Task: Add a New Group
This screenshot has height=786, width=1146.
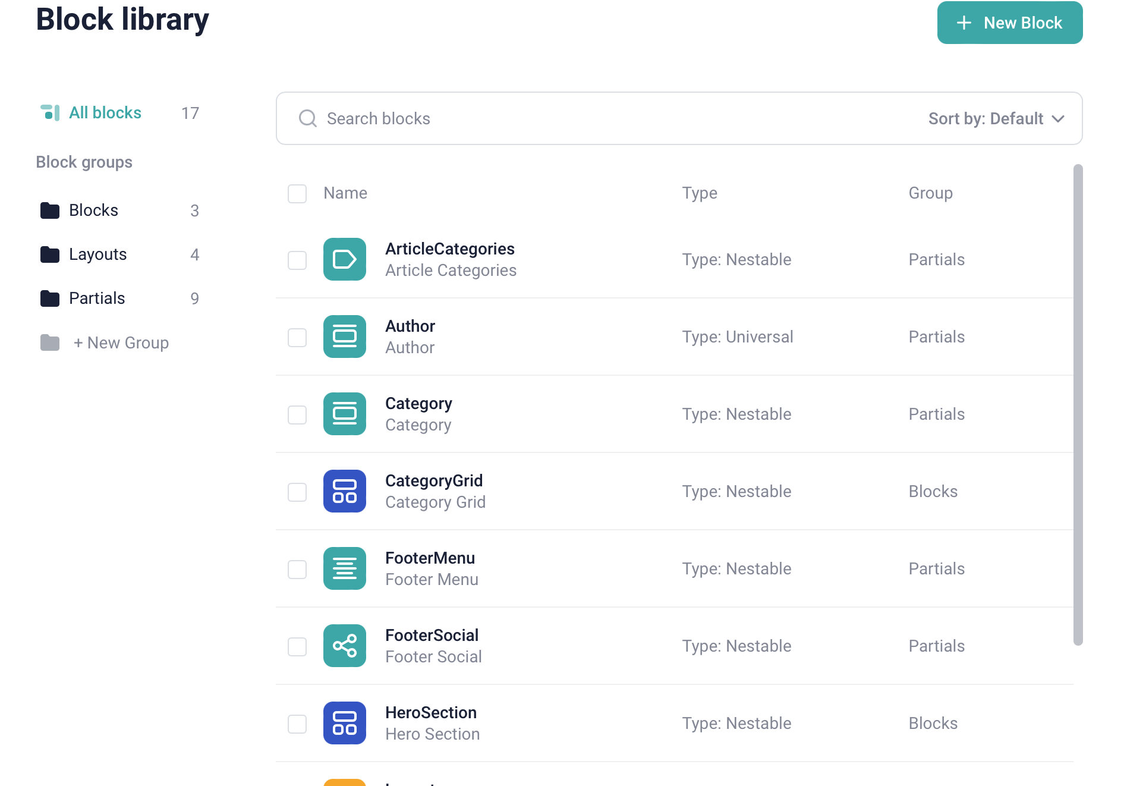Action: click(x=121, y=343)
